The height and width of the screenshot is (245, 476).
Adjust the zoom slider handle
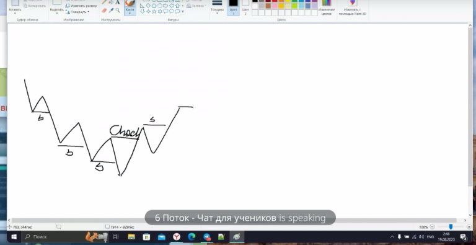451,227
